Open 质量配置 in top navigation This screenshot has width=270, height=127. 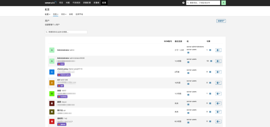tap(87, 3)
